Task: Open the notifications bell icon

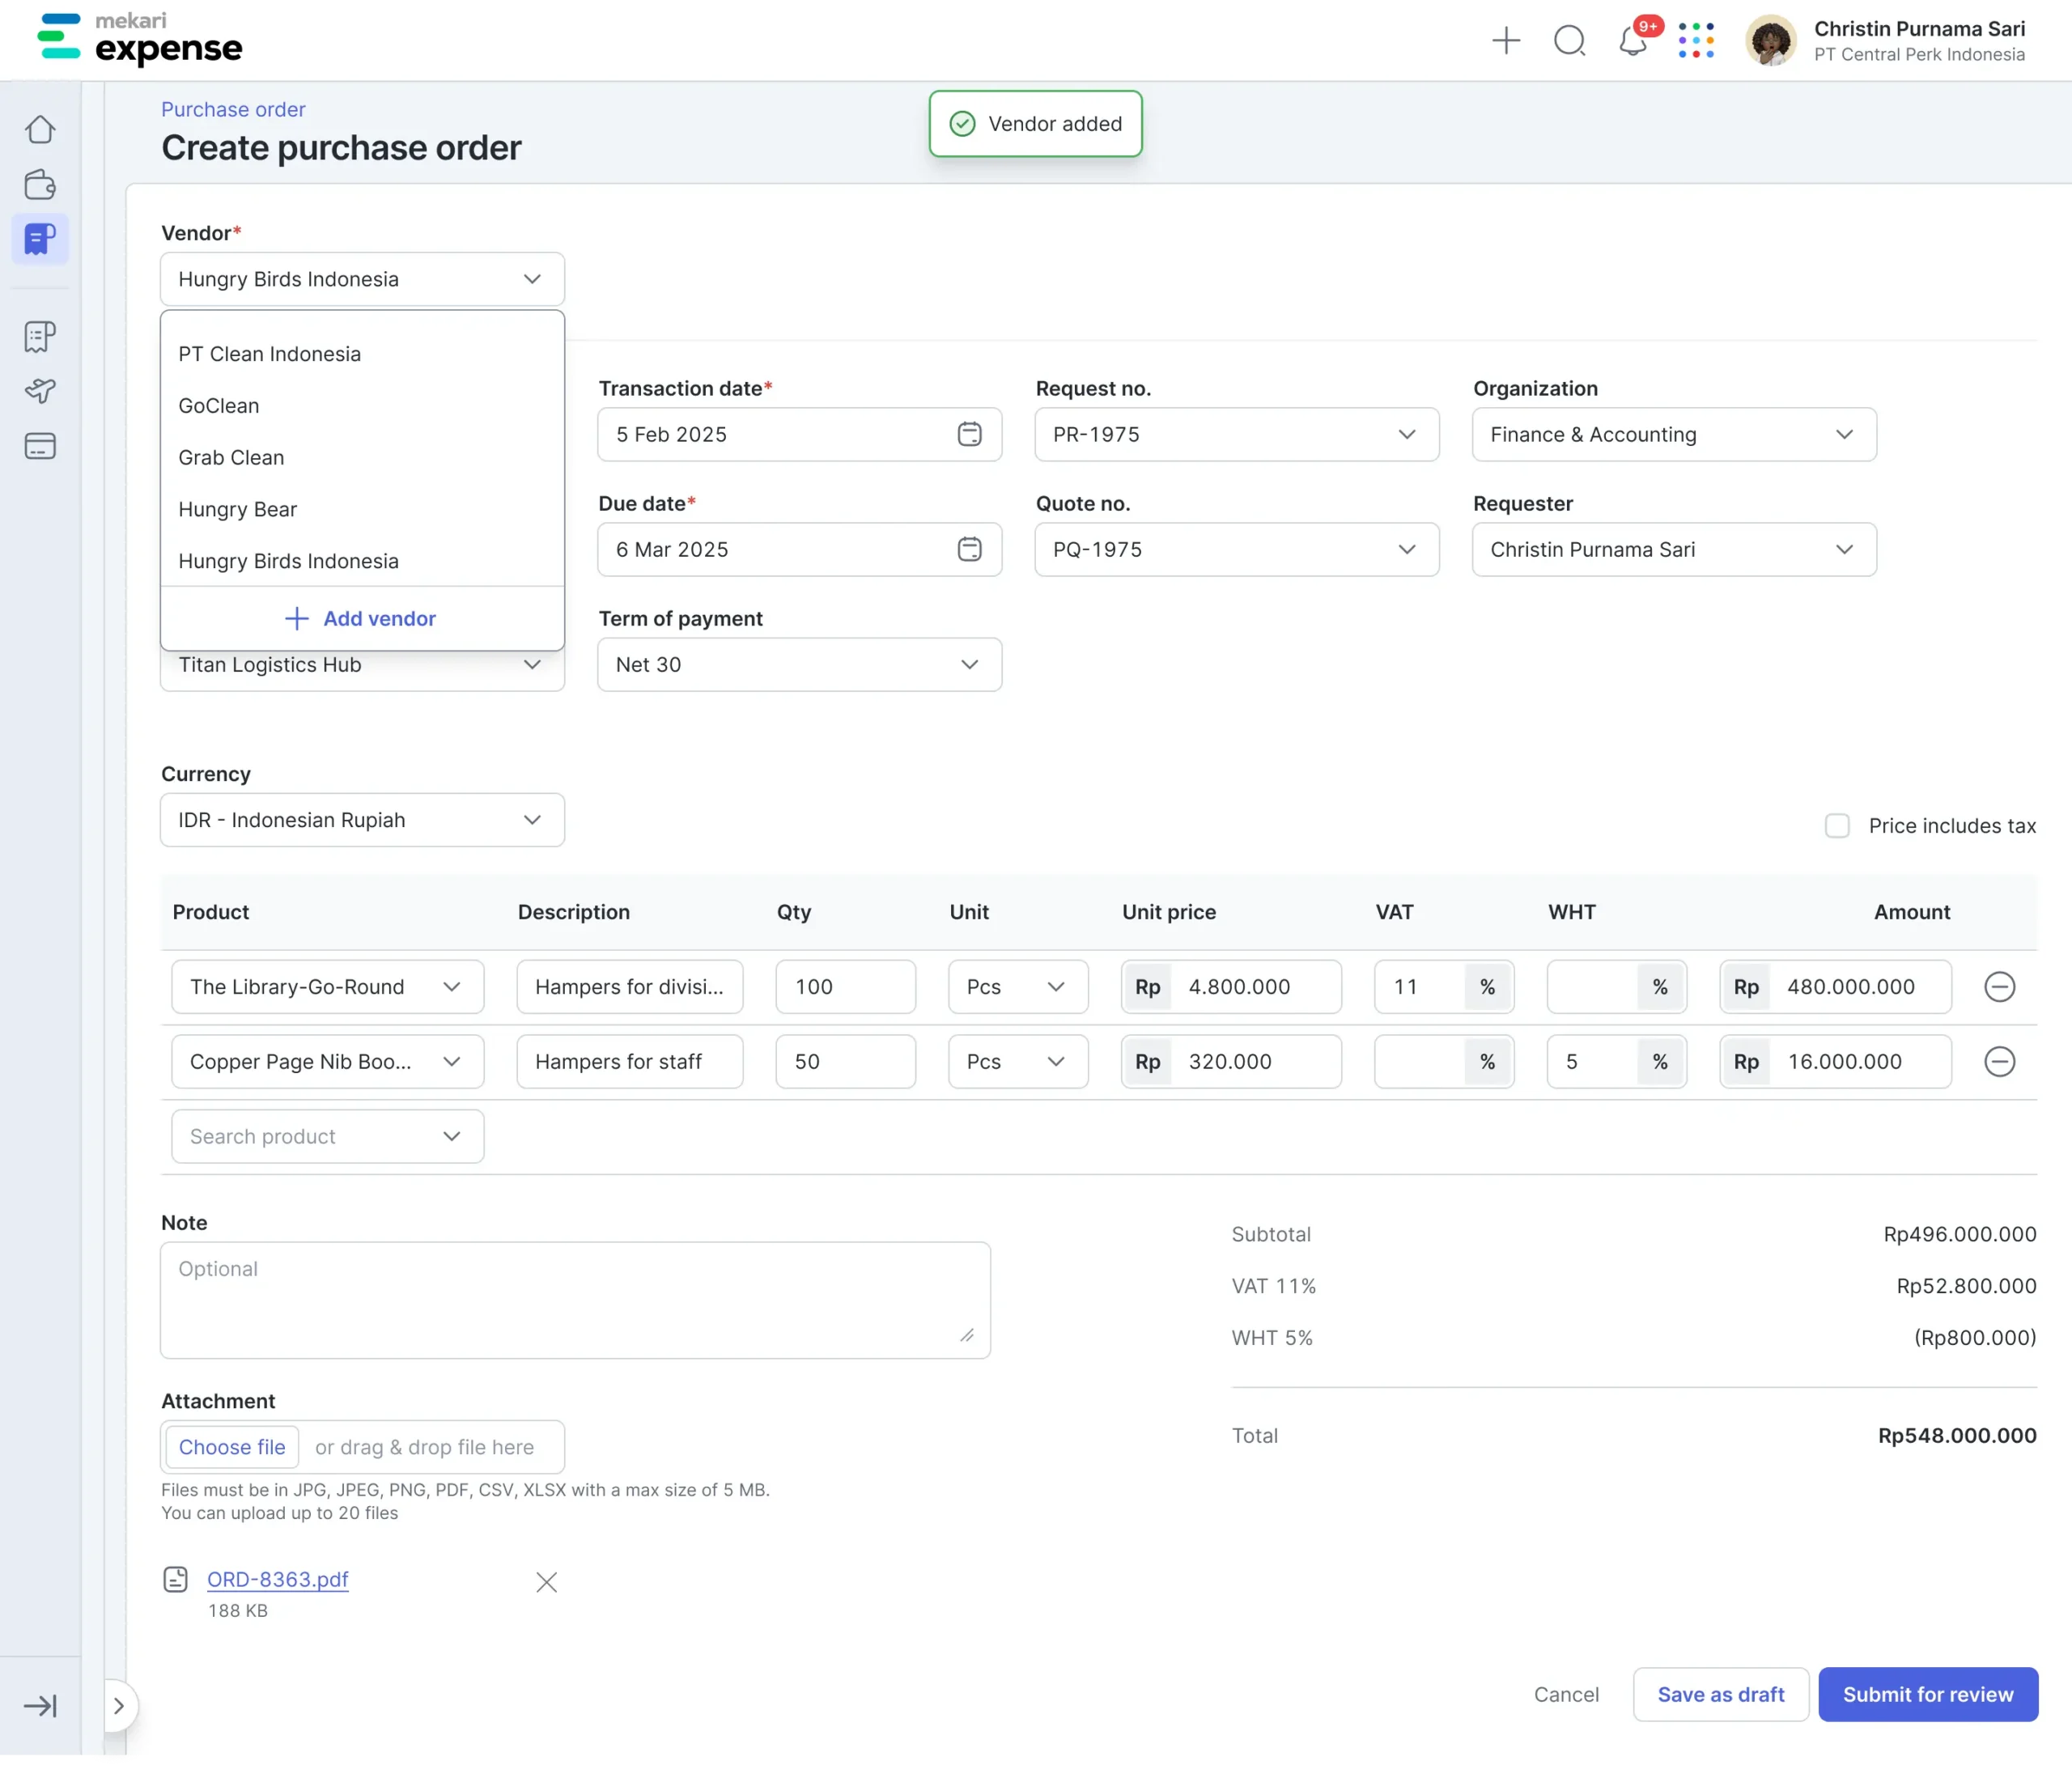Action: (1634, 41)
